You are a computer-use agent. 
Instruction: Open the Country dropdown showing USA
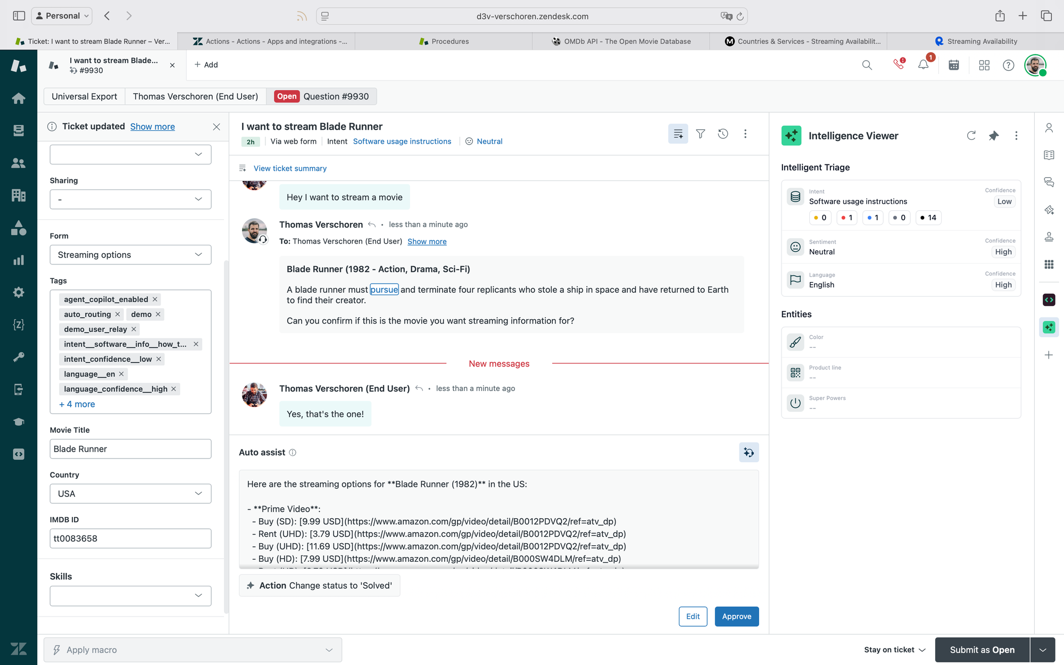click(130, 494)
